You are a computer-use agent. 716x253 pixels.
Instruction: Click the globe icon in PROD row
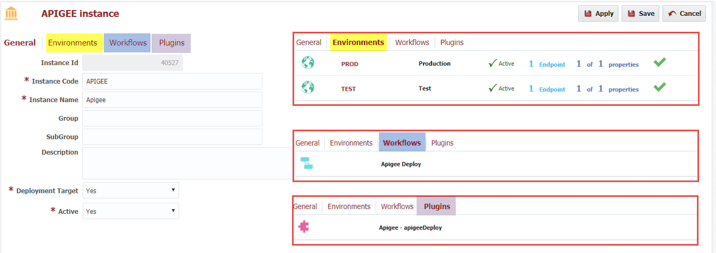pyautogui.click(x=308, y=63)
